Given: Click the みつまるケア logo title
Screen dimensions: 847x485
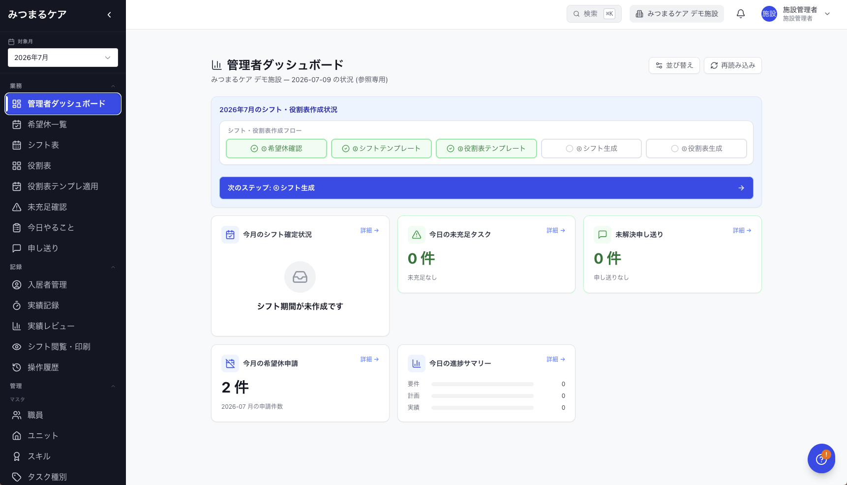Looking at the screenshot, I should 37,15.
